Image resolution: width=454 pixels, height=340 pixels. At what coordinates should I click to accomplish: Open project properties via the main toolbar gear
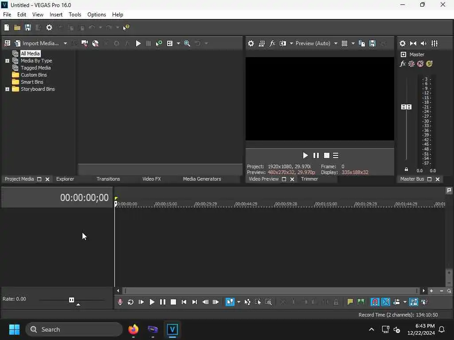(49, 27)
